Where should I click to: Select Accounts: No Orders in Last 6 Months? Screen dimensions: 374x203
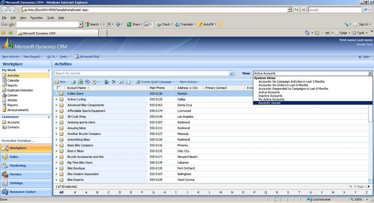click(284, 85)
